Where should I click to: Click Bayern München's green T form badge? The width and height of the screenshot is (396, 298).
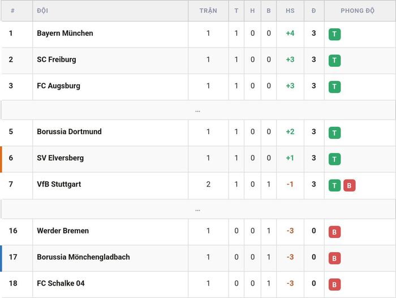click(x=334, y=34)
